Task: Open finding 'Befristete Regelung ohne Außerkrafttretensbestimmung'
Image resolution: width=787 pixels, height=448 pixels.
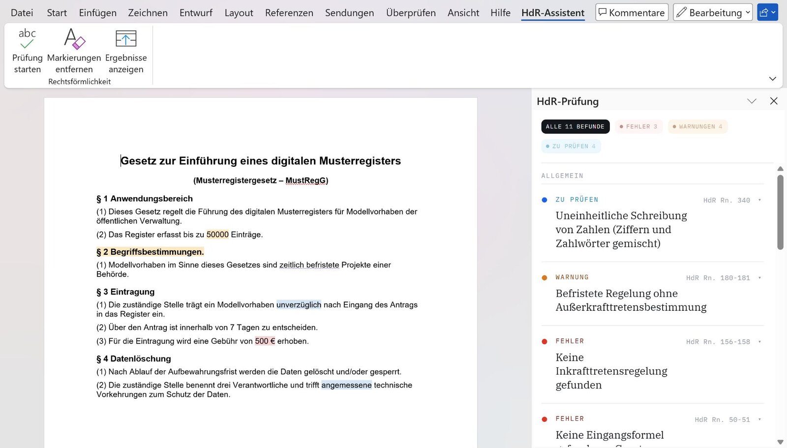Action: point(631,300)
